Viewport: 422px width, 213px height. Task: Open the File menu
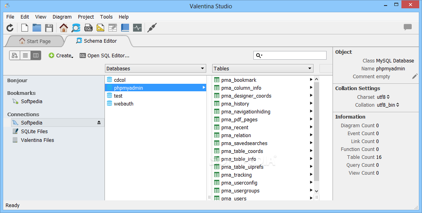[10, 17]
